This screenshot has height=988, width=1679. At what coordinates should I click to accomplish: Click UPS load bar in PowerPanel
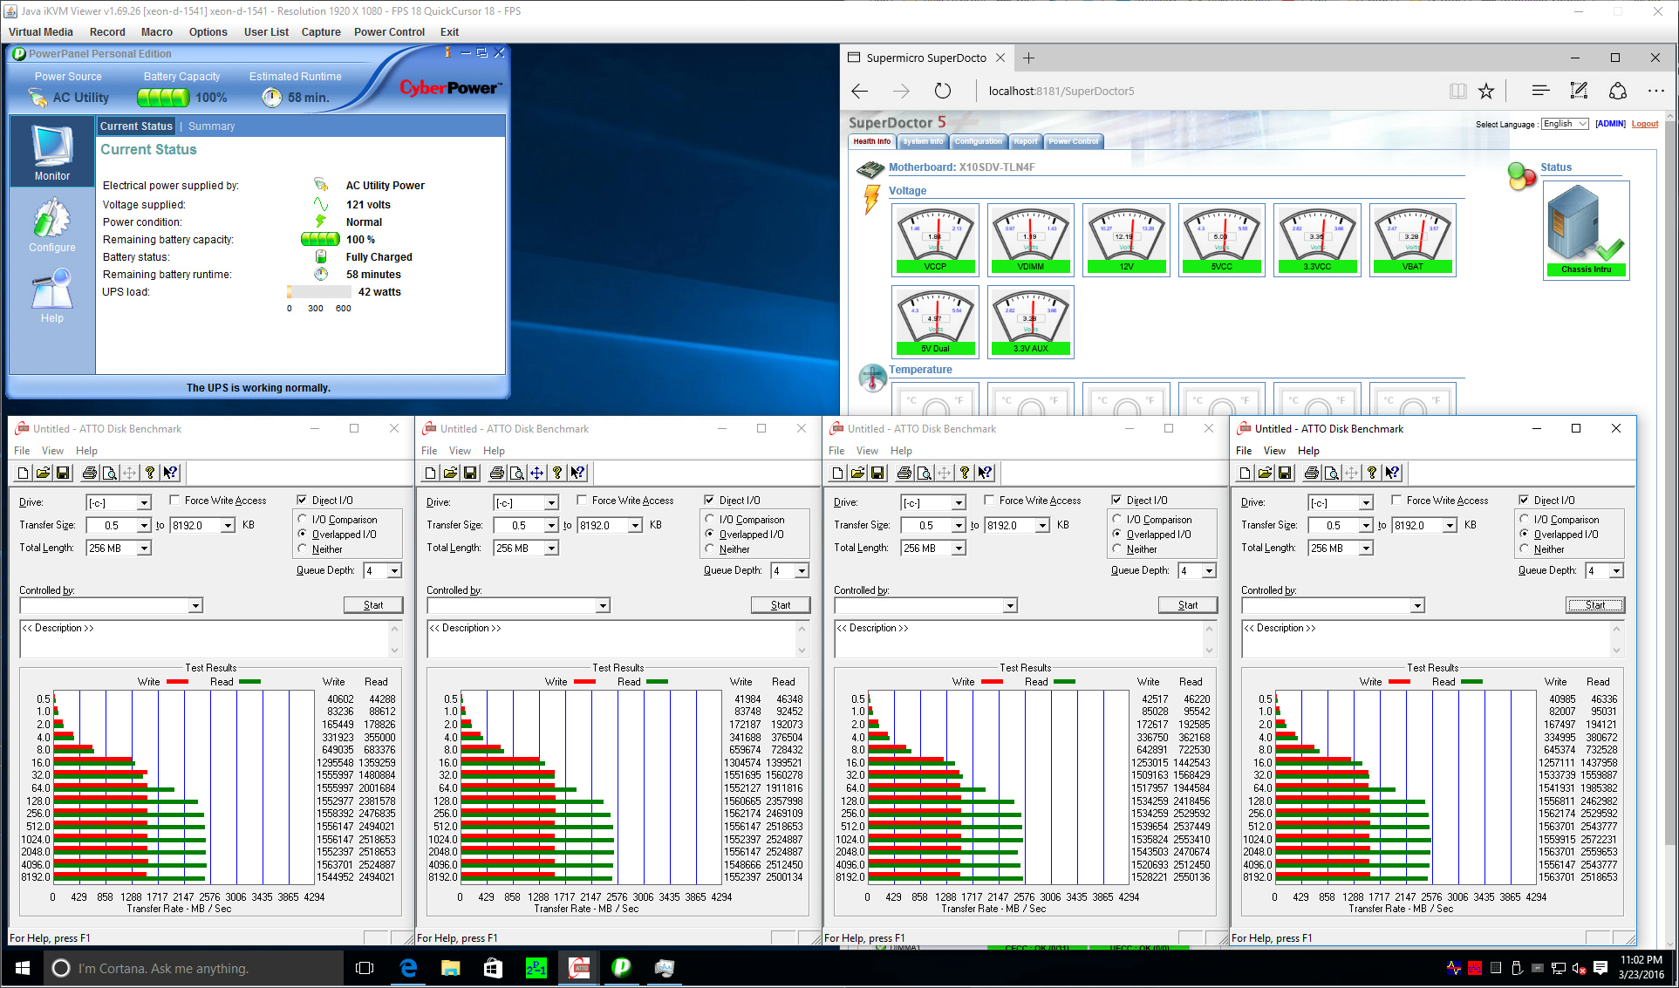(x=319, y=292)
